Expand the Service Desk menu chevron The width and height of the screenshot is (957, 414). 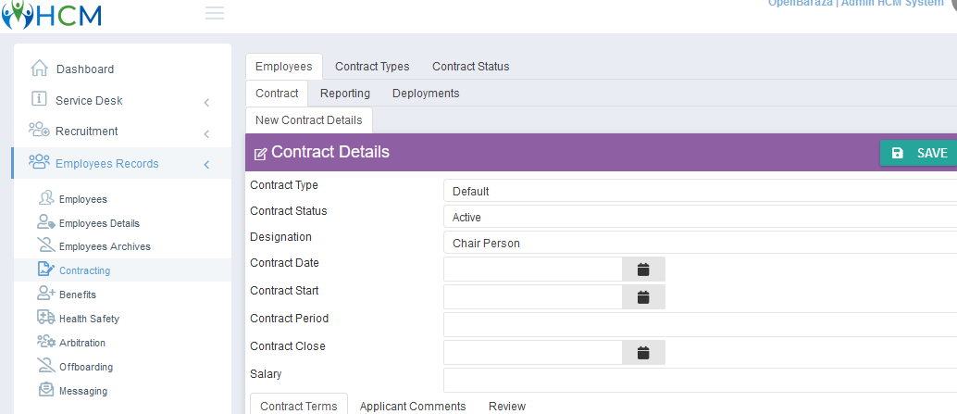coord(206,103)
